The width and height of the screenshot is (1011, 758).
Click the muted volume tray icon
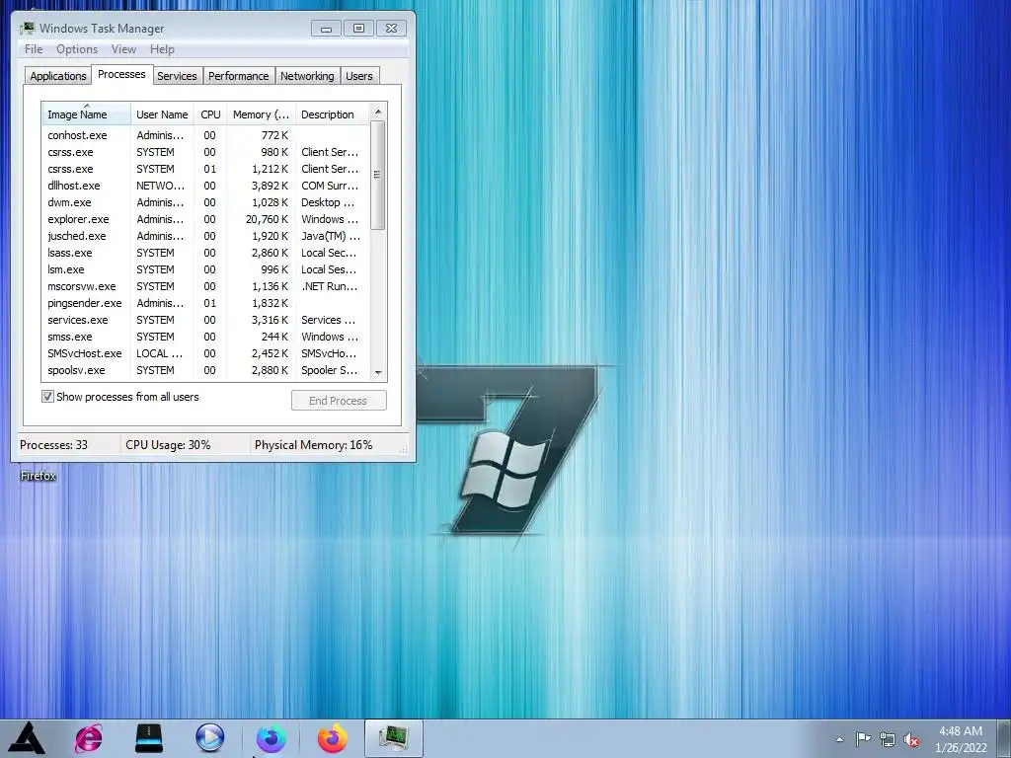click(x=911, y=740)
